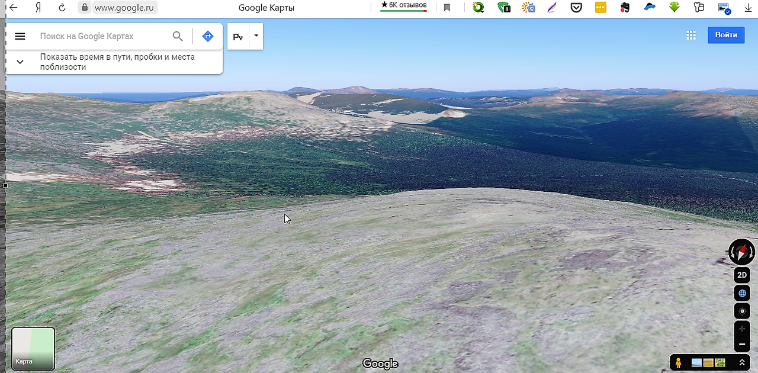This screenshot has width=758, height=373.
Task: Click the compass to reset north
Action: [x=741, y=252]
